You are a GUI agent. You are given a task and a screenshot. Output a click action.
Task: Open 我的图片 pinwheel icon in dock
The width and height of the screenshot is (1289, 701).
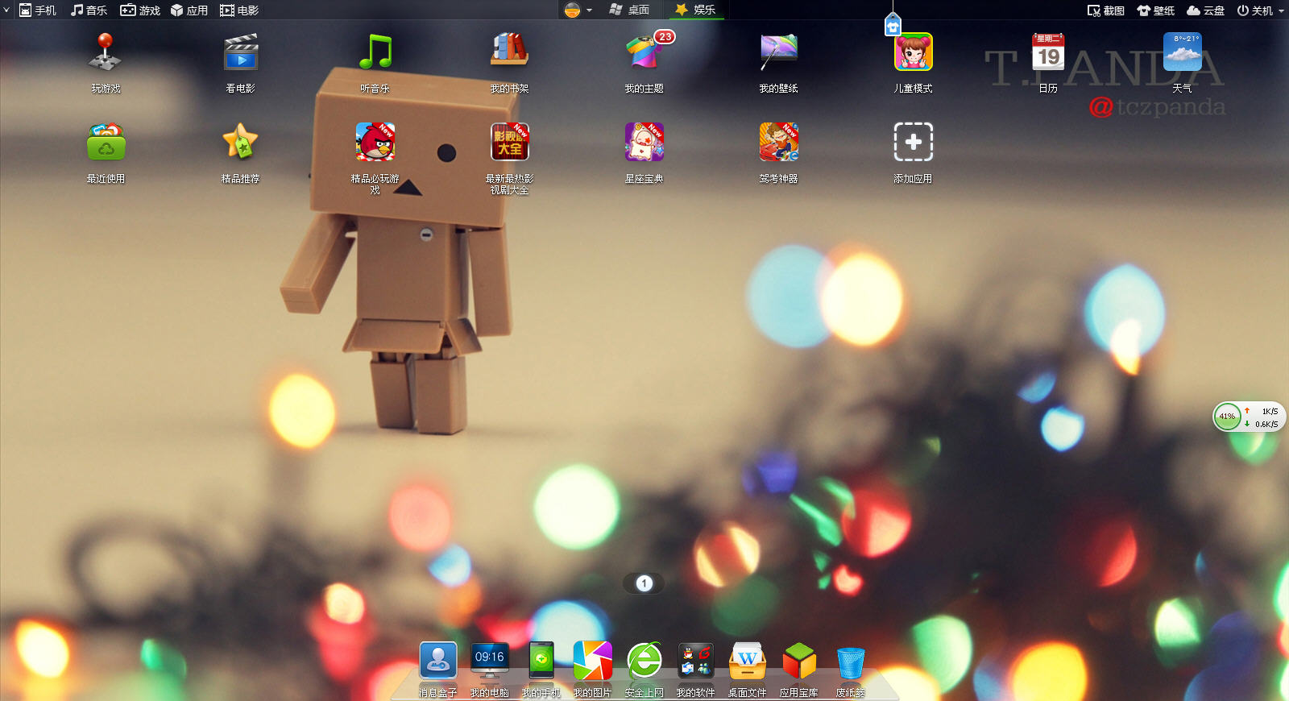[x=593, y=662]
